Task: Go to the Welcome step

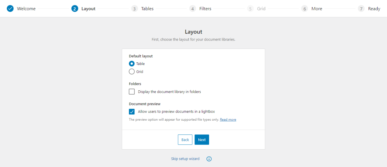Action: point(21,9)
